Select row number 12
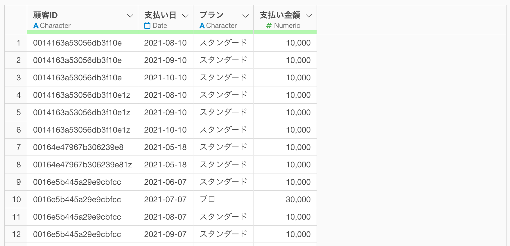 17,234
